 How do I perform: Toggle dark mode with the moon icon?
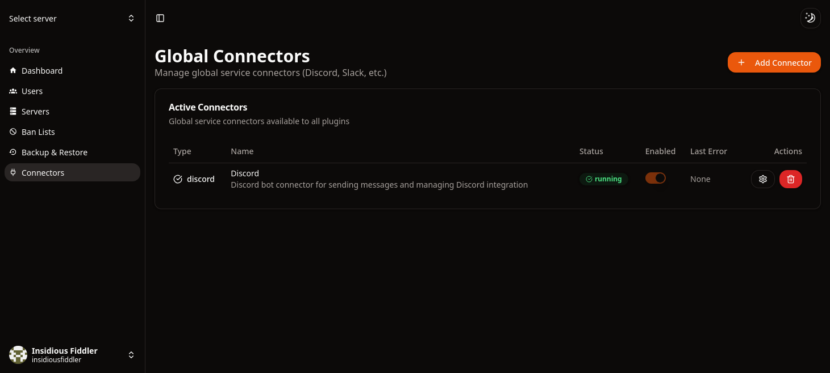click(x=810, y=18)
